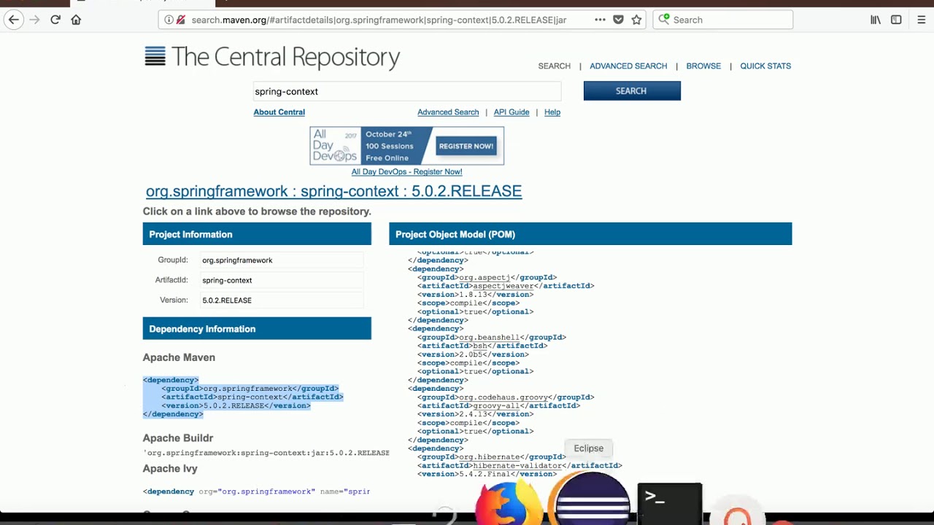Open page actions three-dot menu
The width and height of the screenshot is (934, 525).
point(600,20)
